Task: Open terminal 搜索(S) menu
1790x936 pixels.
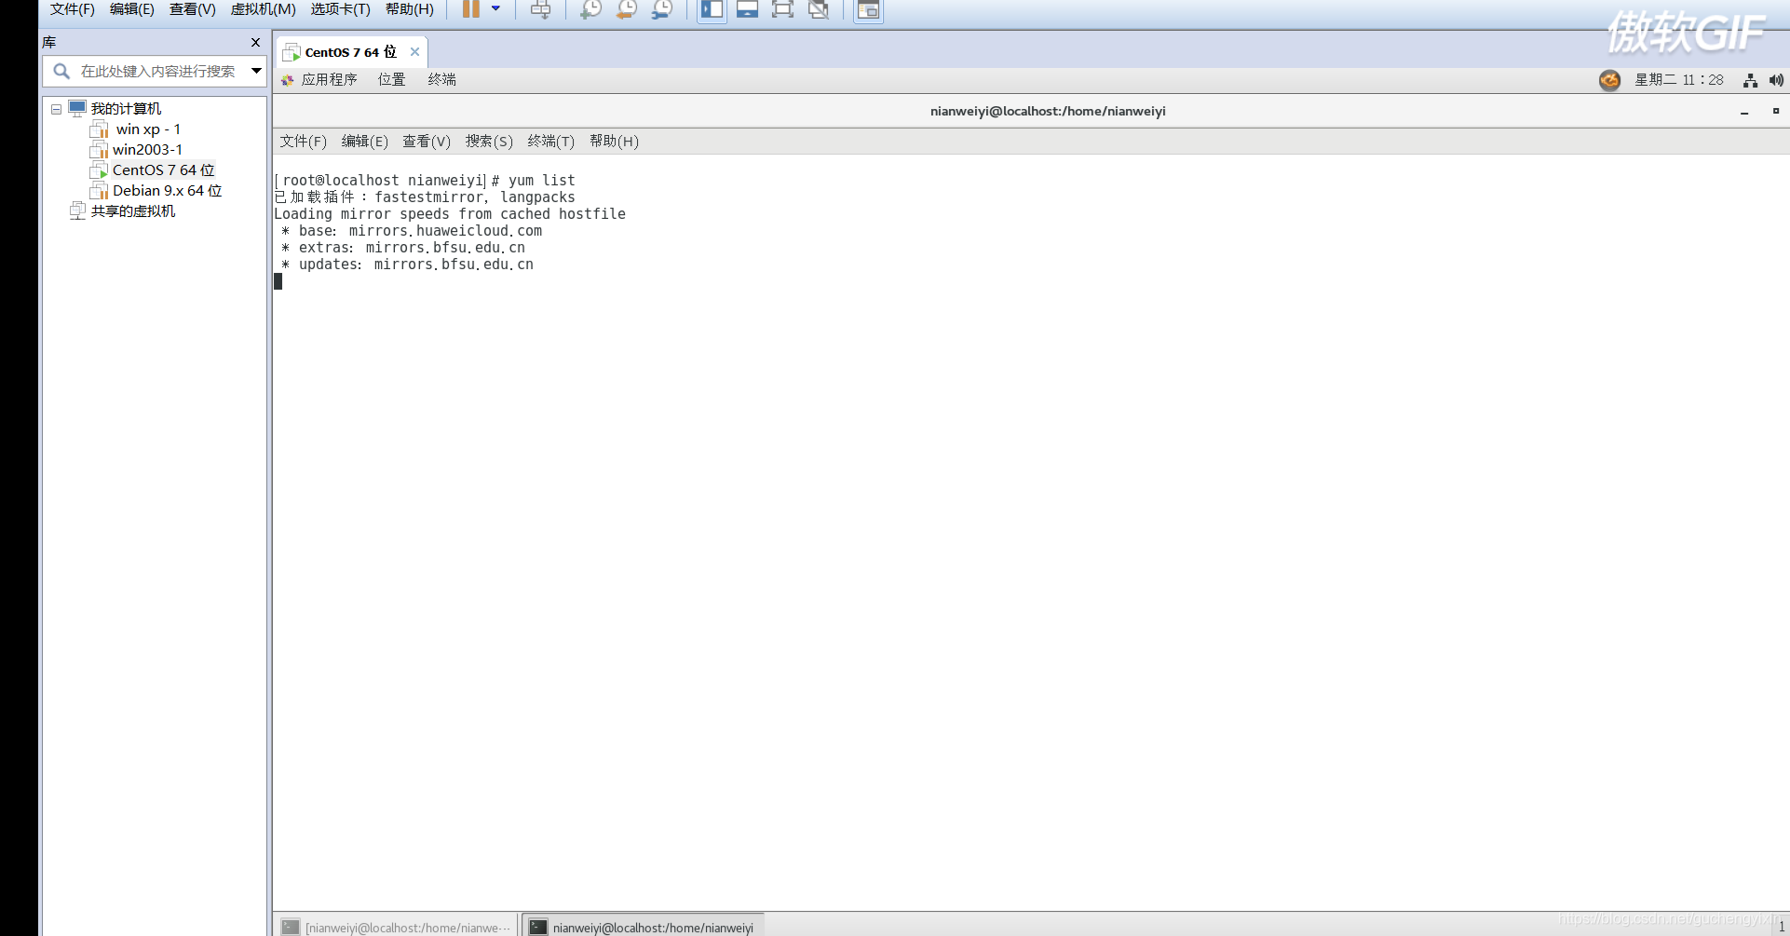Action: (x=489, y=142)
